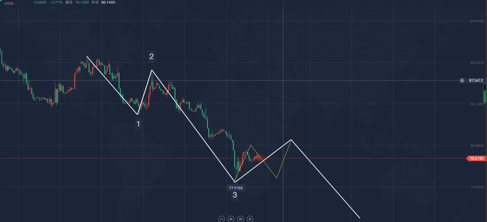Screen dimensions: 487x222
Task: Click the 93.6496 price axis label
Action: coord(476,21)
